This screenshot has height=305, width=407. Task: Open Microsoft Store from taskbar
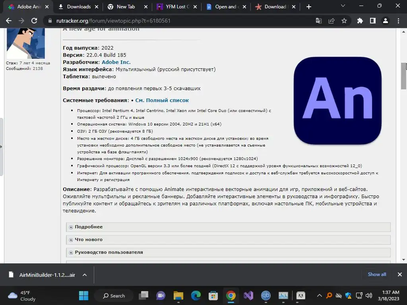click(213, 295)
